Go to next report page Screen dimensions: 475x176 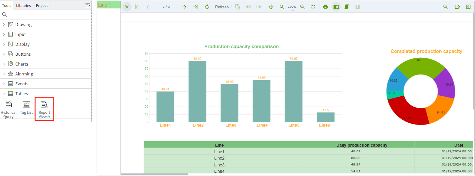point(184,7)
